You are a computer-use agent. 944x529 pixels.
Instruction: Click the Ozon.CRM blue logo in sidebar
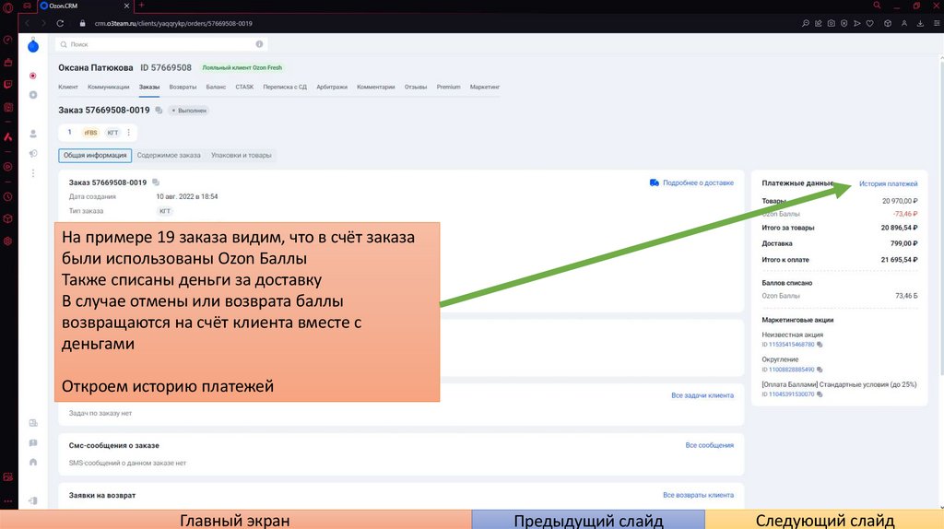click(33, 46)
